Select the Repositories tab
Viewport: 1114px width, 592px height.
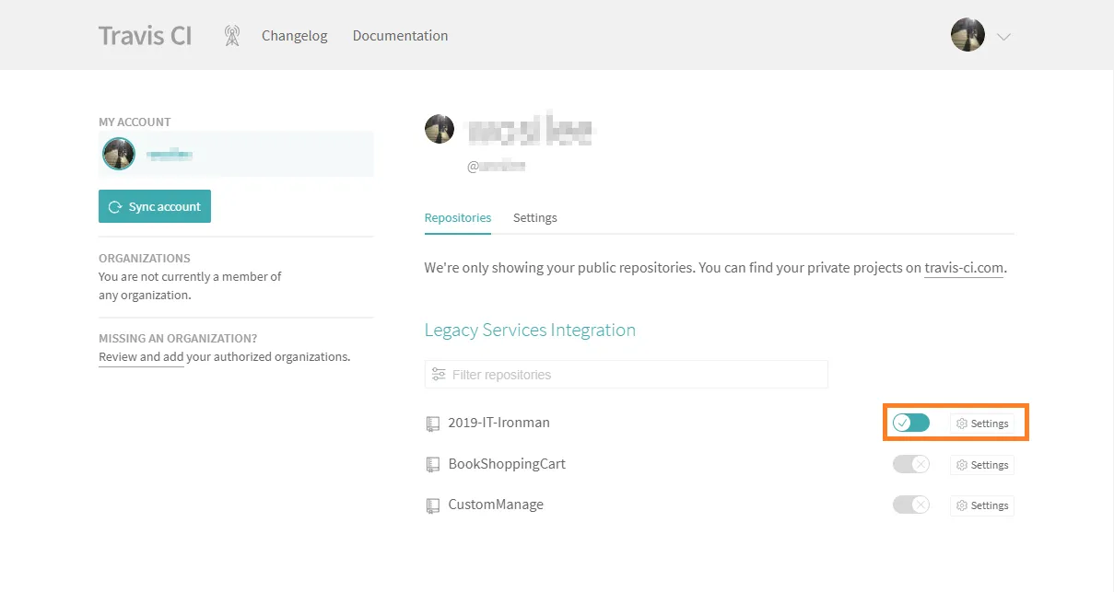[x=457, y=218]
